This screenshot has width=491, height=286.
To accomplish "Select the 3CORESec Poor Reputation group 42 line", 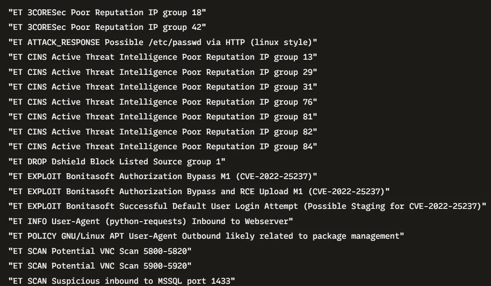I will [107, 27].
